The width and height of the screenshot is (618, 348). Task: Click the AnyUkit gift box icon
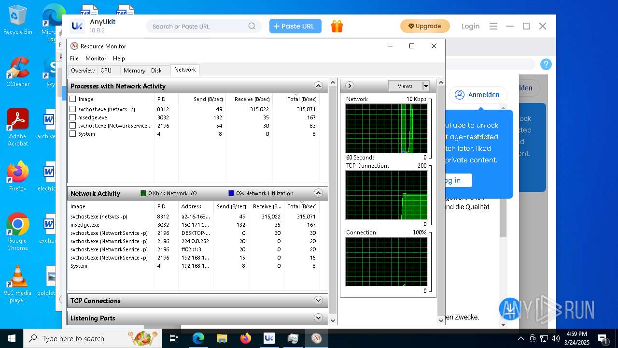(x=337, y=26)
